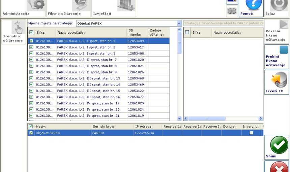Select row FAREX III sprat, stan br. 15
Viewport: 290px width, 172px height.
[x=99, y=91]
